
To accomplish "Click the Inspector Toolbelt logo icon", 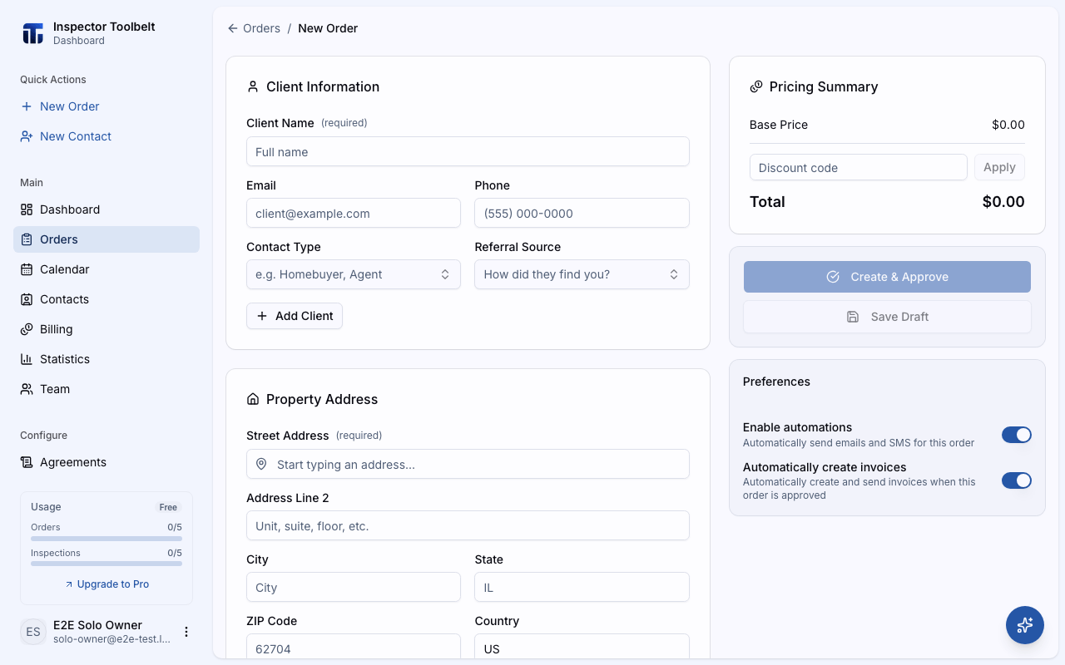I will (x=32, y=33).
